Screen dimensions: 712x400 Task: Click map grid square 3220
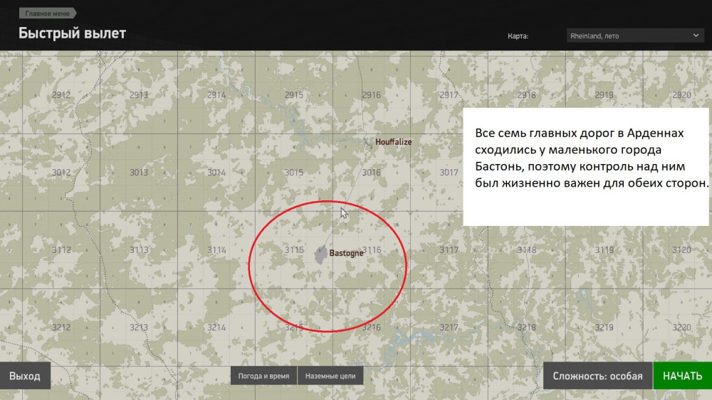pyautogui.click(x=681, y=327)
